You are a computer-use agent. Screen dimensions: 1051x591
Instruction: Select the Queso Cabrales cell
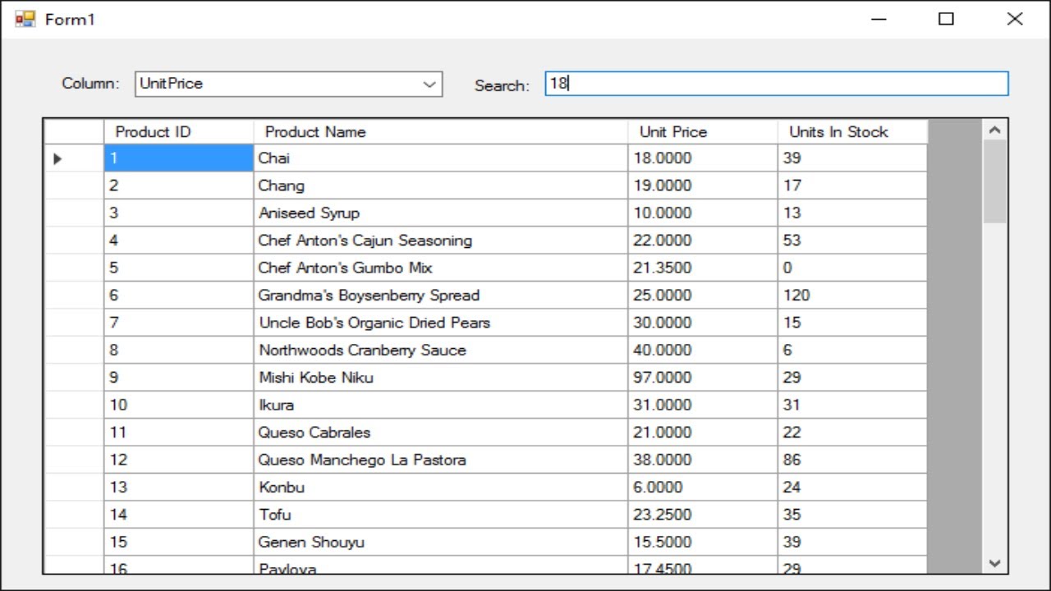pos(441,433)
